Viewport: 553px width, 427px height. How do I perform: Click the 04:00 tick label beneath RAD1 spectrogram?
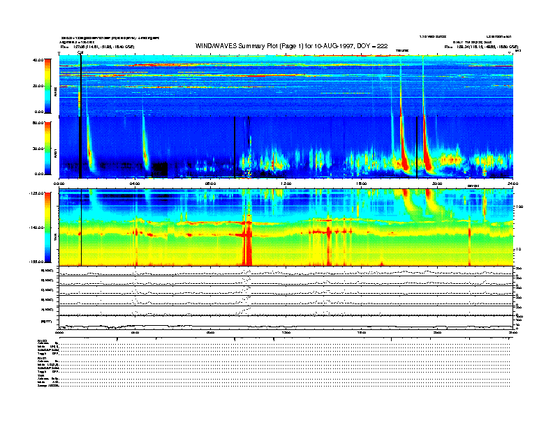[135, 183]
